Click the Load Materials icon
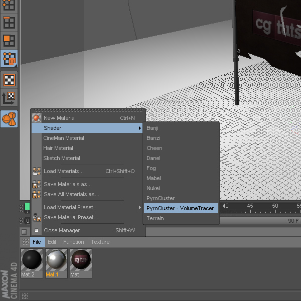 pyautogui.click(x=37, y=171)
